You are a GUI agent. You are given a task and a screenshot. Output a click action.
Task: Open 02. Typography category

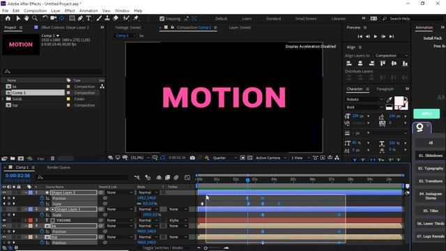431,169
